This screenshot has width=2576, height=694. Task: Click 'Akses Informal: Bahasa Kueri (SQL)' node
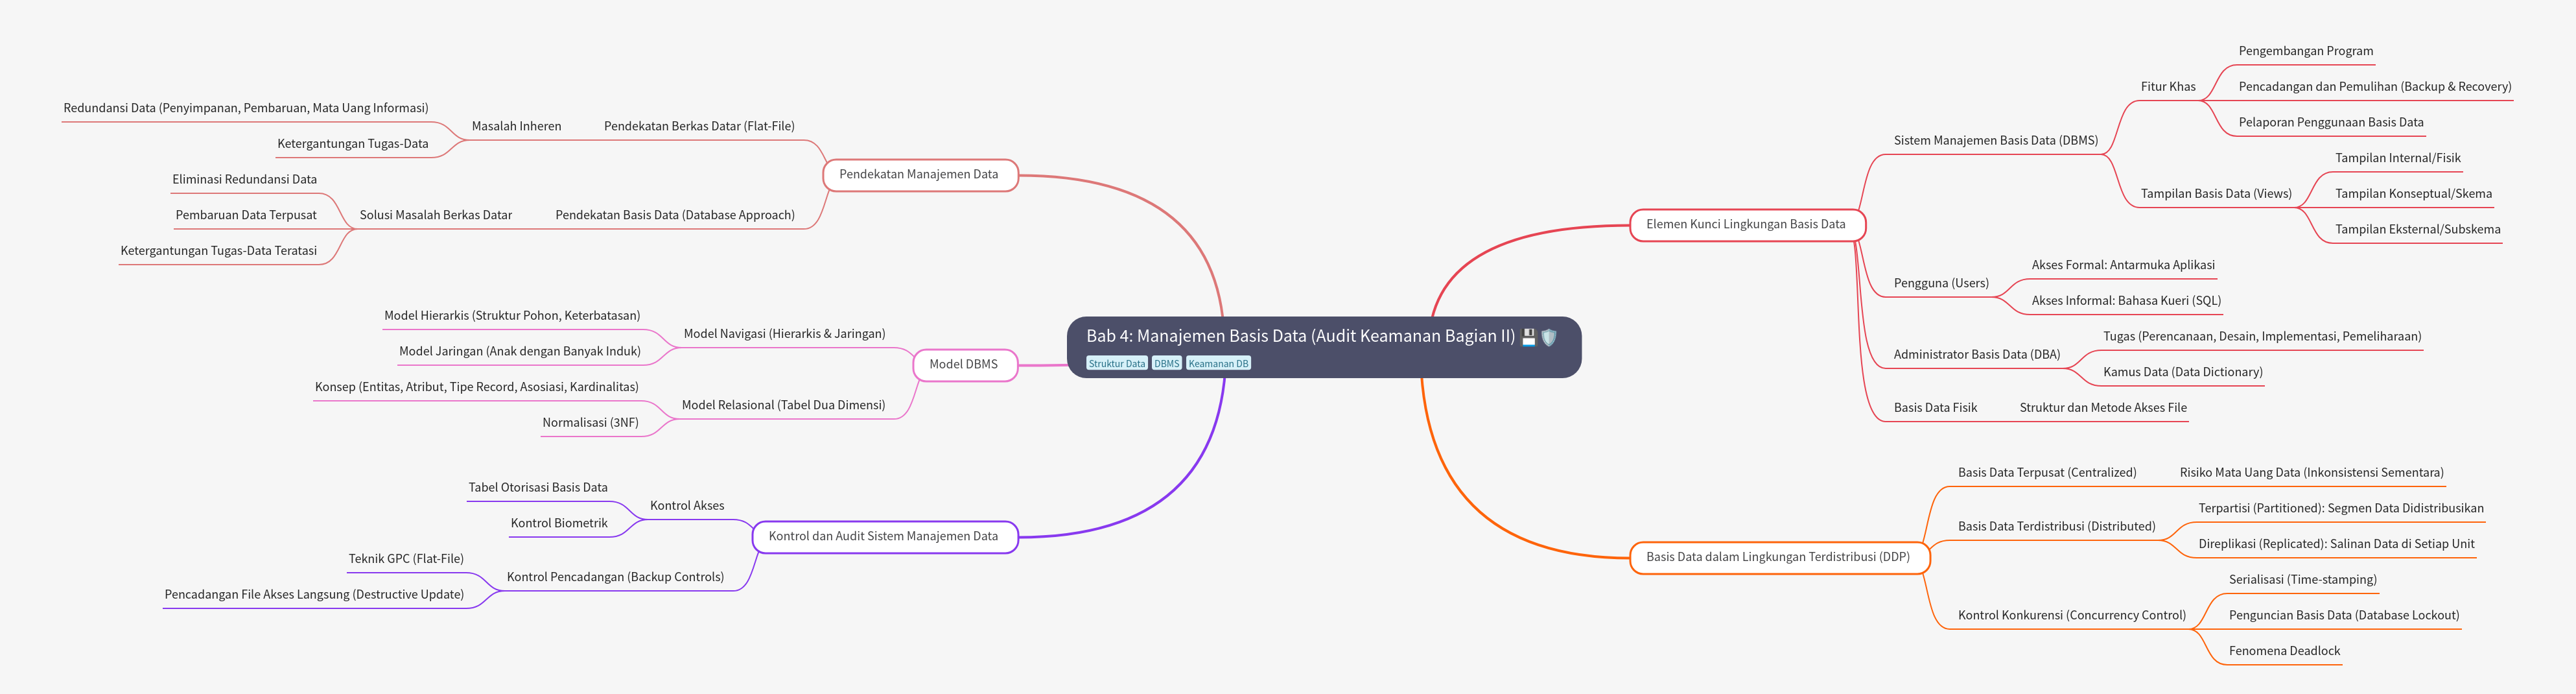click(x=2125, y=301)
